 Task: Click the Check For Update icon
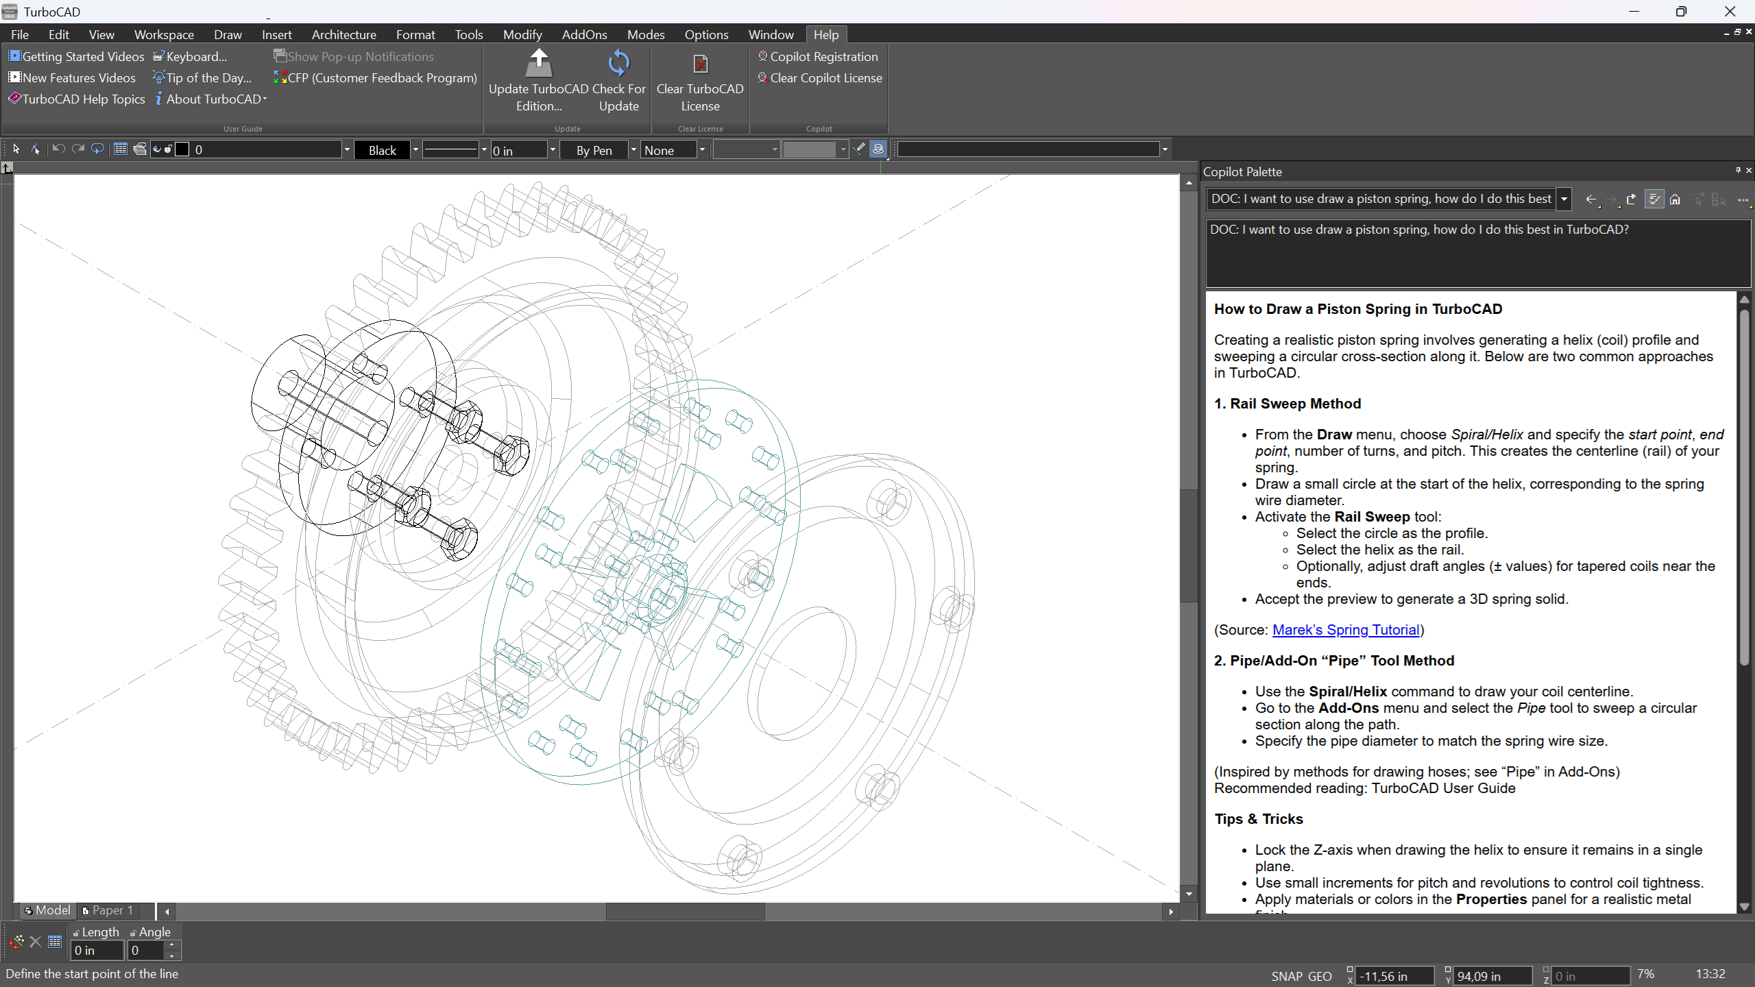click(618, 64)
